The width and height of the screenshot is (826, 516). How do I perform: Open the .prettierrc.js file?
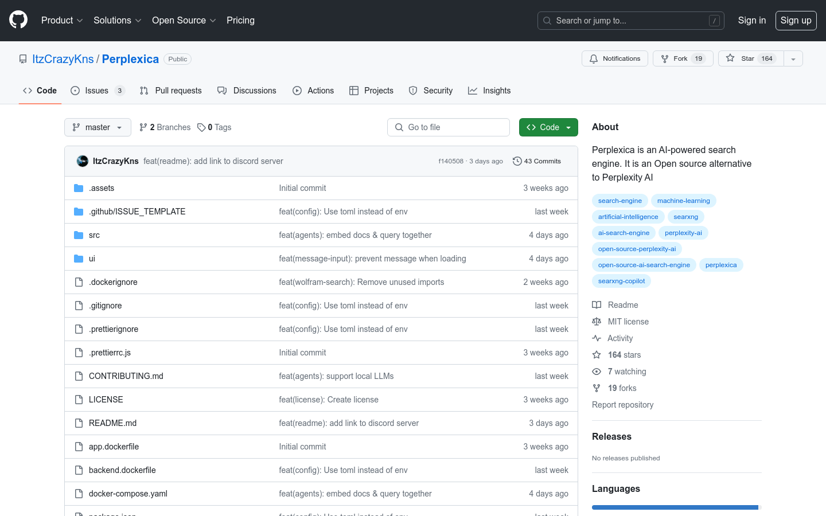(x=110, y=353)
